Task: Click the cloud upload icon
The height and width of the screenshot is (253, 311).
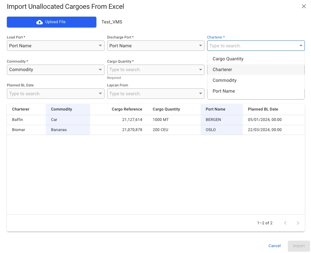Action: [x=40, y=22]
